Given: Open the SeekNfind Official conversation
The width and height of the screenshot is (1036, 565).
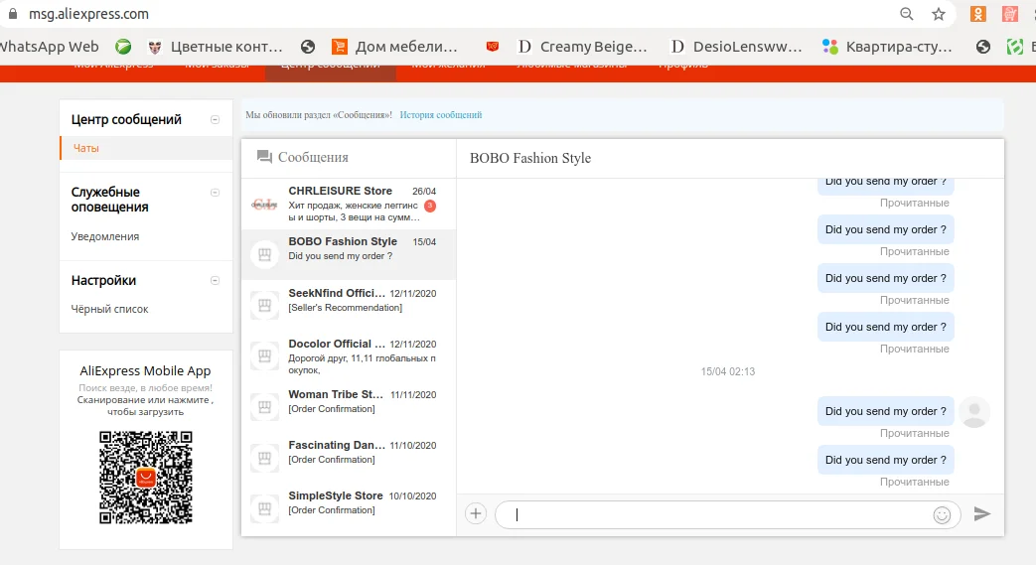Looking at the screenshot, I should [x=349, y=305].
